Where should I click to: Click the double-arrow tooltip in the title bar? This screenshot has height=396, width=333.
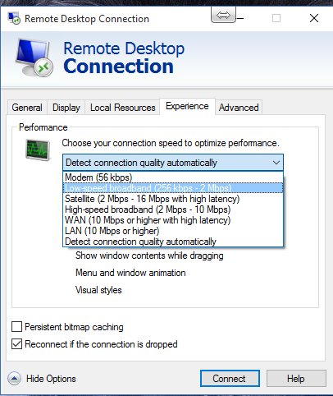tap(223, 15)
